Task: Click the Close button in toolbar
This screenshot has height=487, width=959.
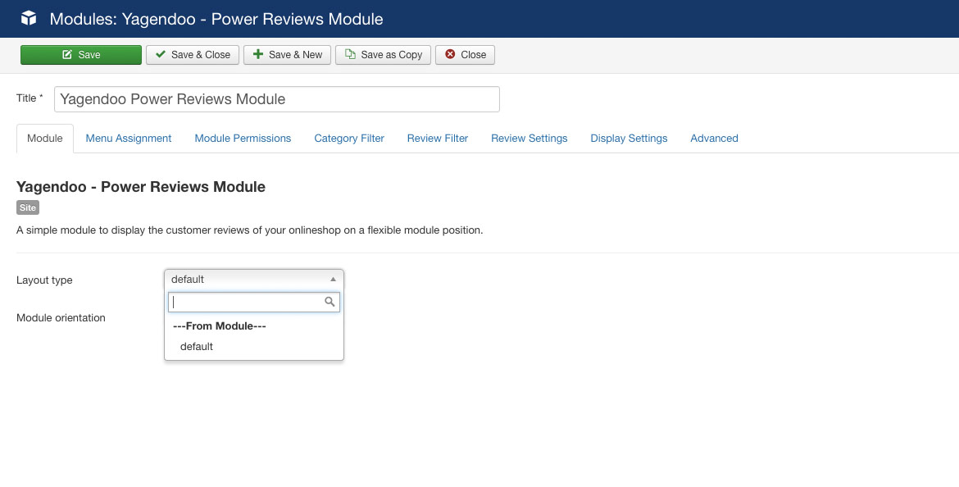Action: pos(465,54)
